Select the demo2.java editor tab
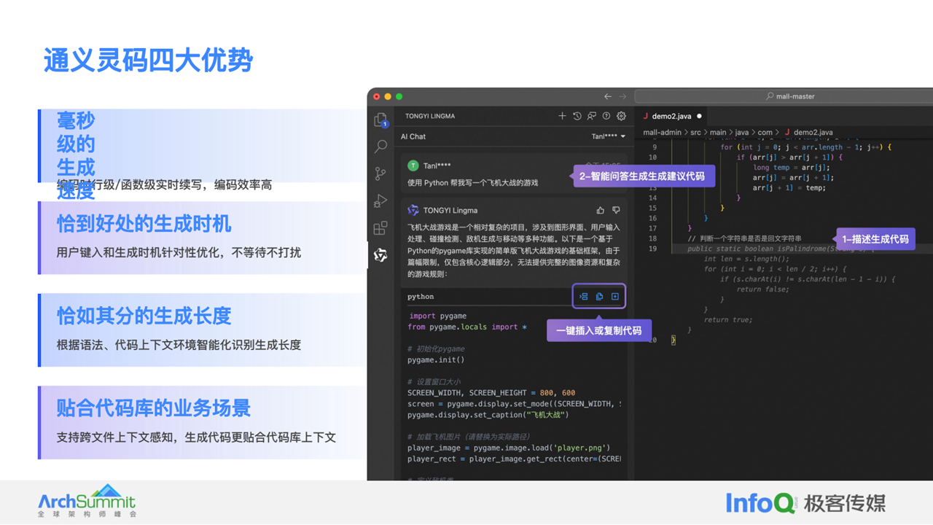 tap(672, 116)
